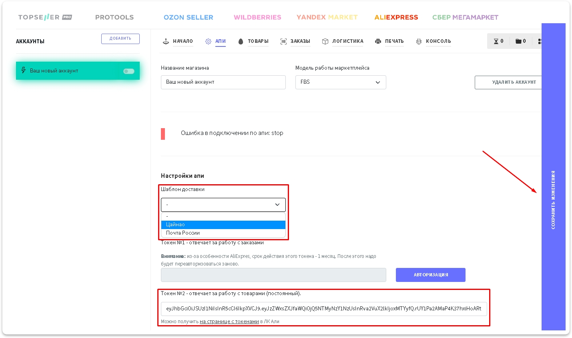Expand the Модель работы маркетплейса FBS dropdown

340,82
